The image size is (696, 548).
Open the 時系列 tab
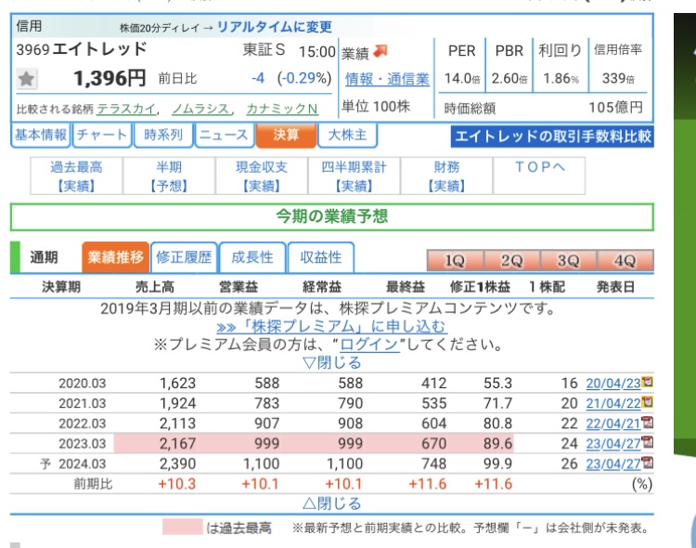163,135
